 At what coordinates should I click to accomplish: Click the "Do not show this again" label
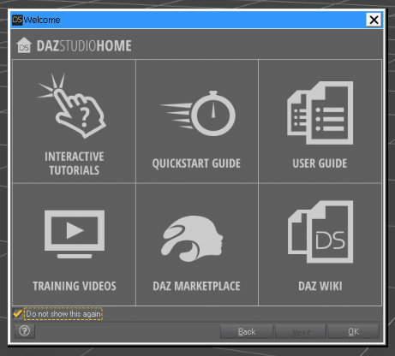tap(63, 314)
